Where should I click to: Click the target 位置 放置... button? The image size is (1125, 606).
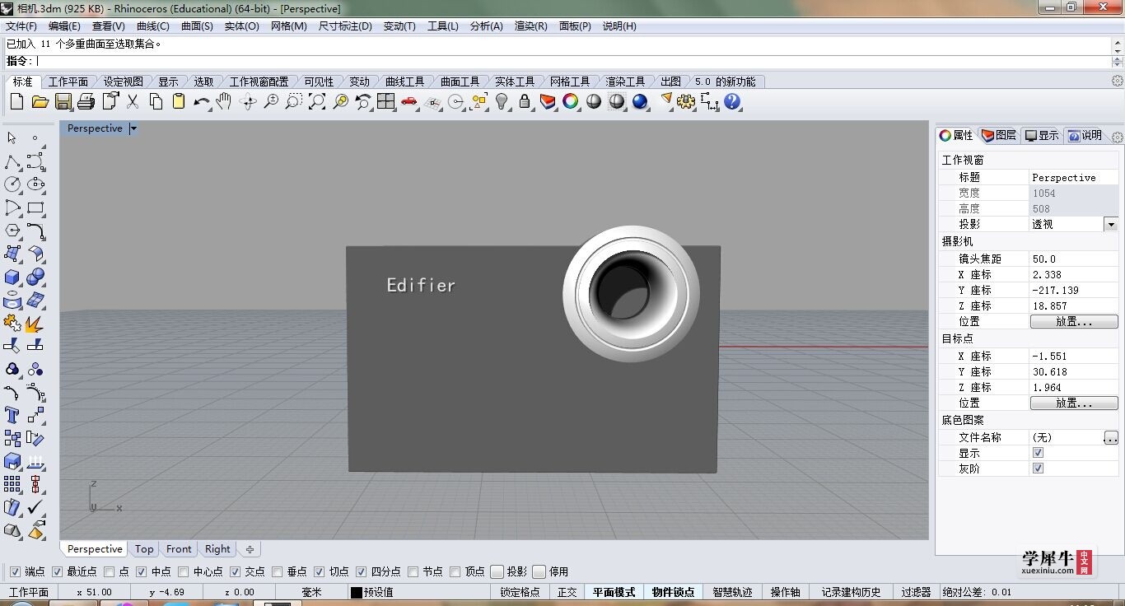coord(1074,403)
